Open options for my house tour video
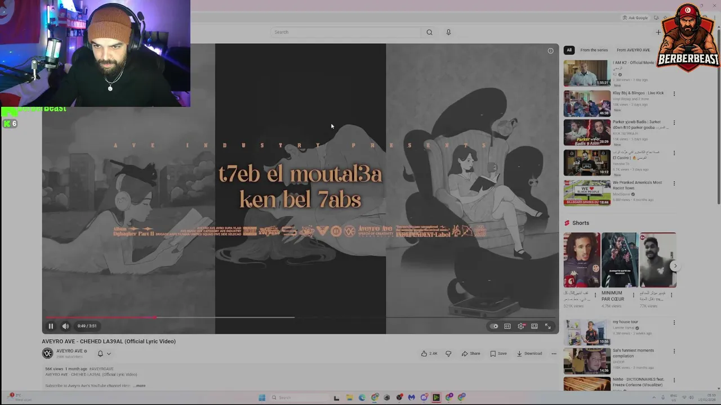Screen dimensions: 721x405 (x=674, y=323)
